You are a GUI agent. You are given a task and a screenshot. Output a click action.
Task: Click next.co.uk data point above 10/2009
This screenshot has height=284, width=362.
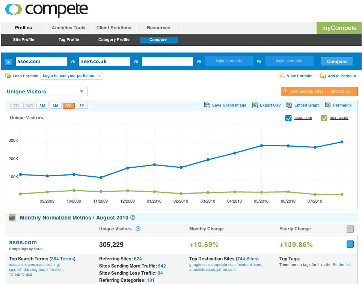pos(74,191)
